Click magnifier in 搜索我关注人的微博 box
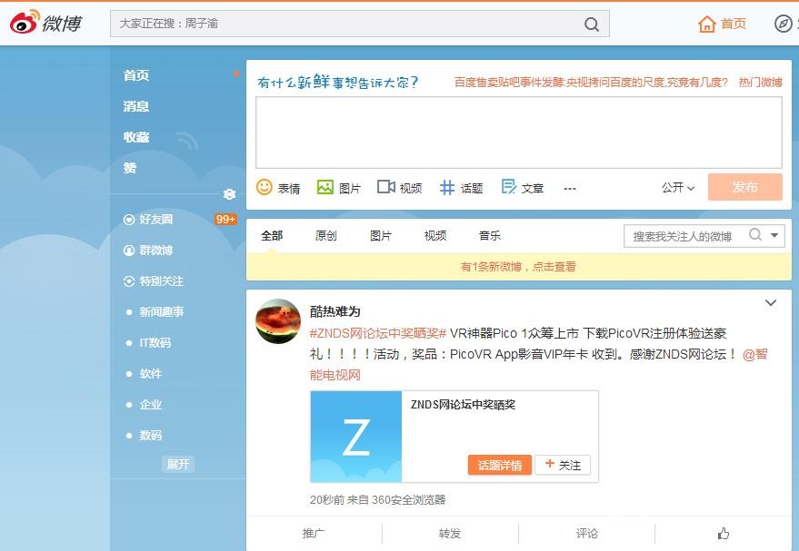This screenshot has width=799, height=551. (x=755, y=234)
